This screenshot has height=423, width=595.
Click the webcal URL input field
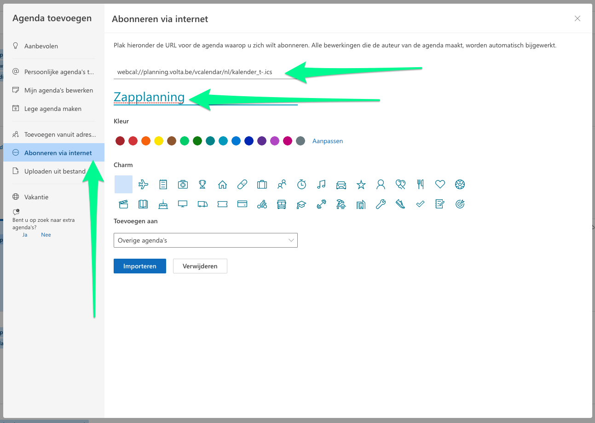click(x=206, y=72)
